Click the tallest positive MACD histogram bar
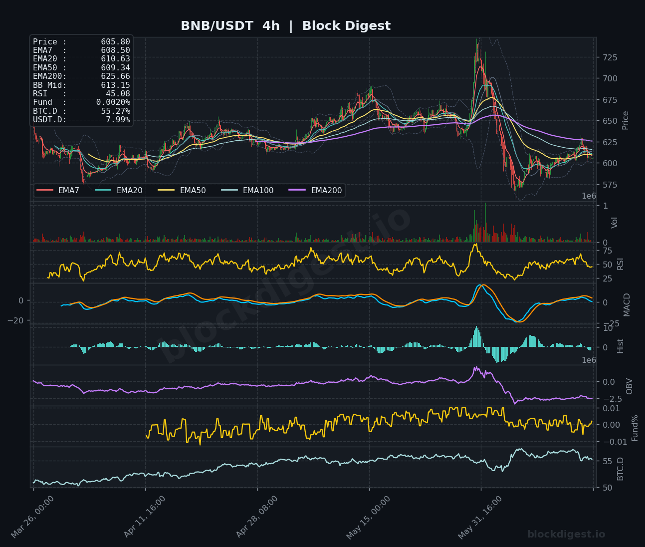This screenshot has height=547, width=645. click(476, 336)
